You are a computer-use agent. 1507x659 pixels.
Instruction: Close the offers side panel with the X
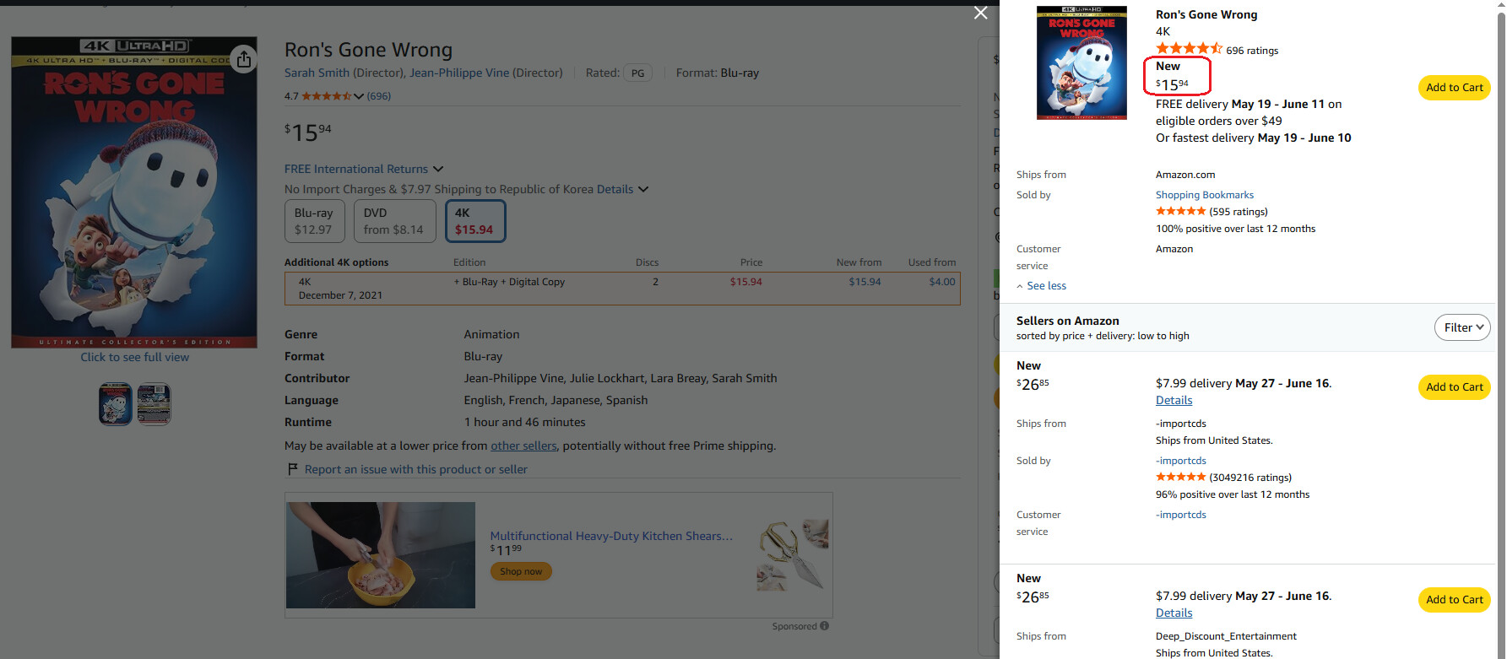[x=980, y=13]
